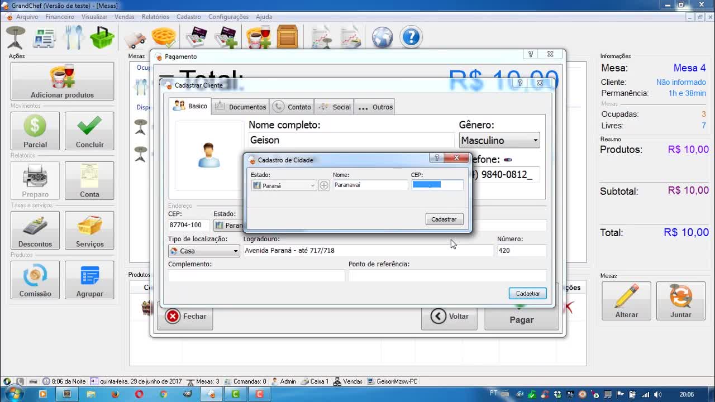
Task: Click the pie with checkmark toolbar icon
Action: tap(164, 38)
